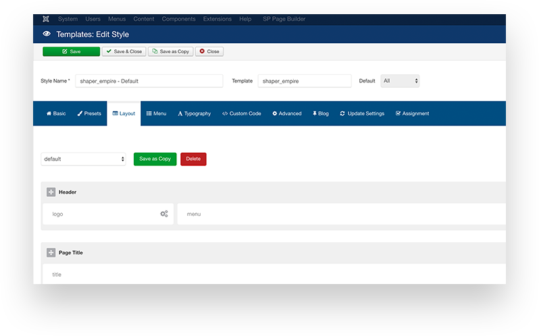
Task: Click the green Save button
Action: [71, 51]
